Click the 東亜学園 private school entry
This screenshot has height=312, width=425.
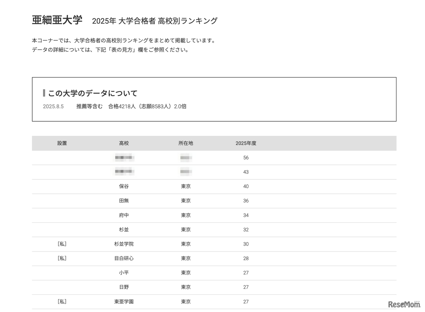(124, 301)
